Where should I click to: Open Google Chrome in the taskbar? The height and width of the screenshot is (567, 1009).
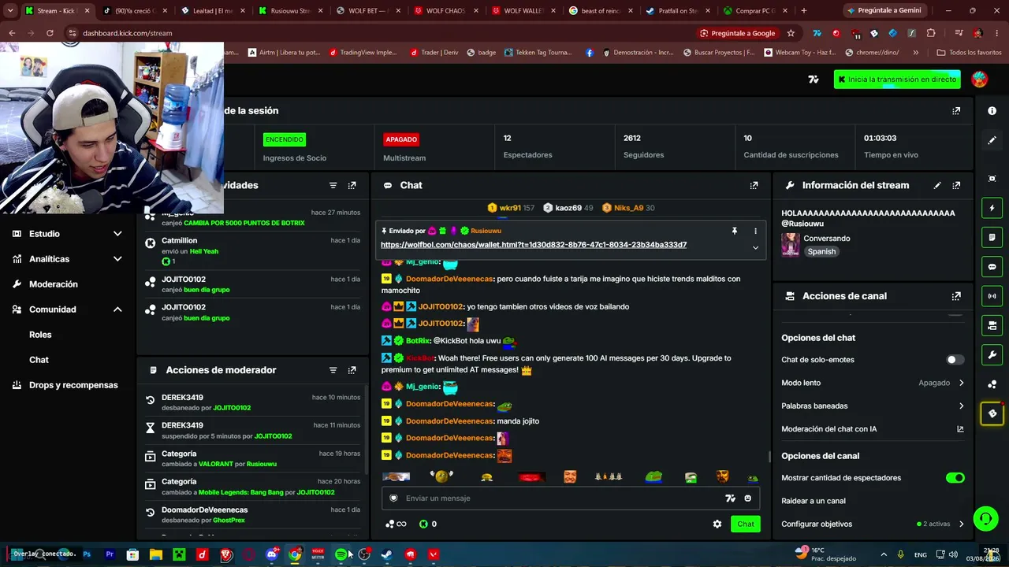click(295, 554)
